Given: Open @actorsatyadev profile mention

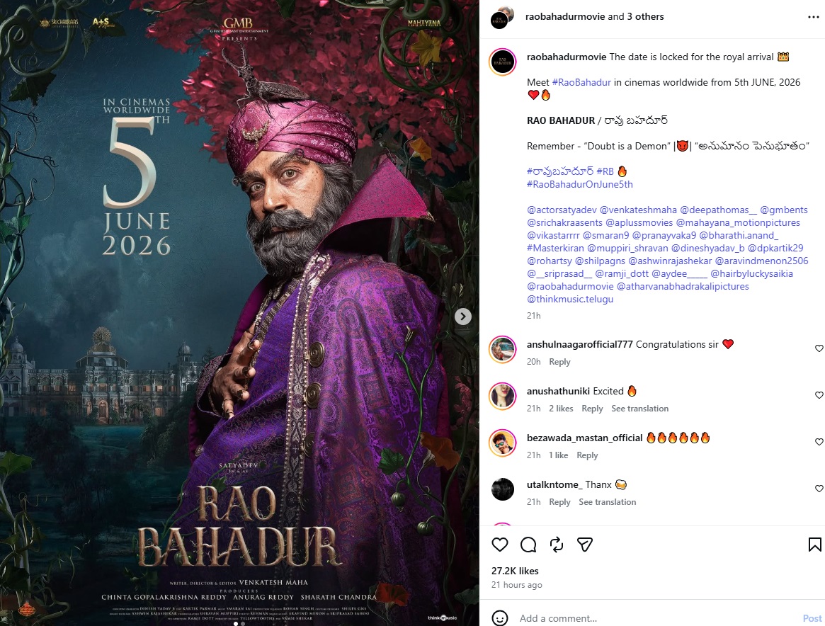Looking at the screenshot, I should coord(562,210).
